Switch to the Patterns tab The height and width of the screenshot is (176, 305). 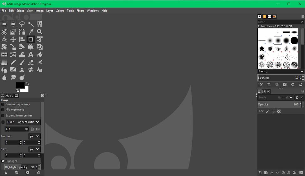click(265, 17)
